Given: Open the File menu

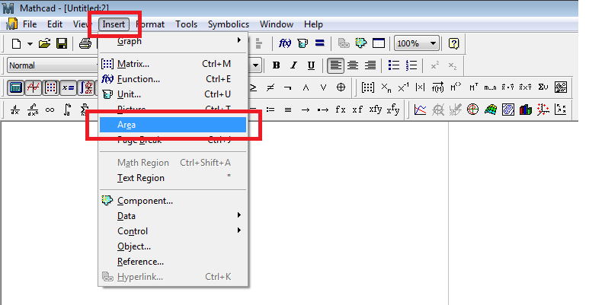Looking at the screenshot, I should [x=30, y=24].
